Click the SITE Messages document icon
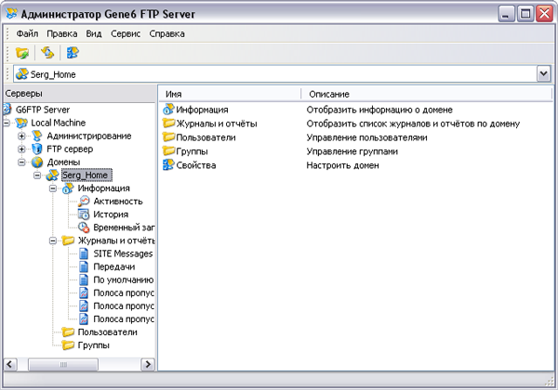The height and width of the screenshot is (390, 558). 84,253
